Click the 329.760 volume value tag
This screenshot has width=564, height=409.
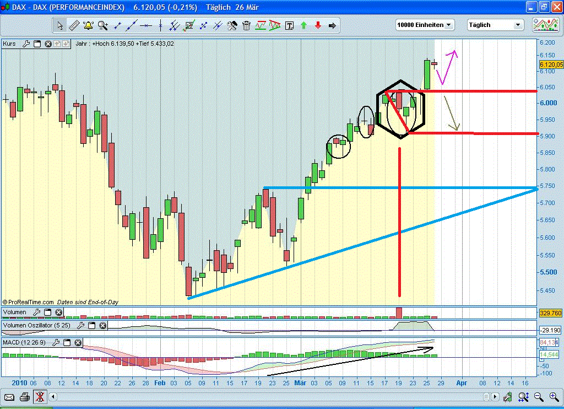click(x=551, y=313)
